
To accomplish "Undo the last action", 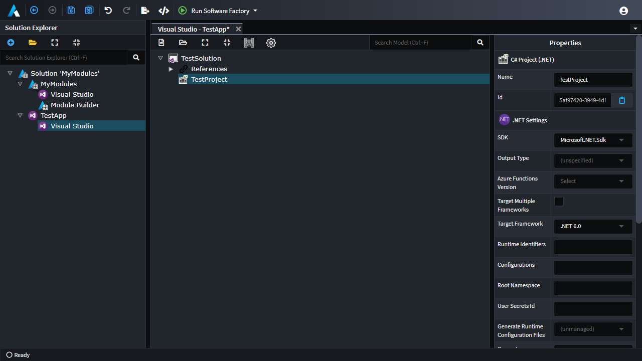I will pyautogui.click(x=108, y=10).
